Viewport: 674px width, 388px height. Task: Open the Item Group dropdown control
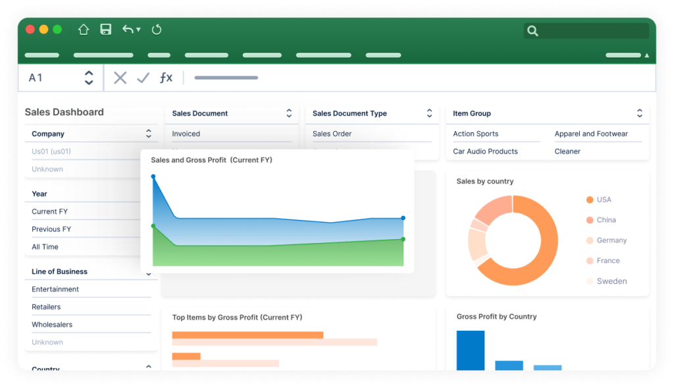(639, 113)
